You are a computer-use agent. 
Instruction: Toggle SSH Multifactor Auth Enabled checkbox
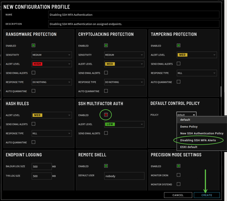pyautogui.click(x=106, y=115)
